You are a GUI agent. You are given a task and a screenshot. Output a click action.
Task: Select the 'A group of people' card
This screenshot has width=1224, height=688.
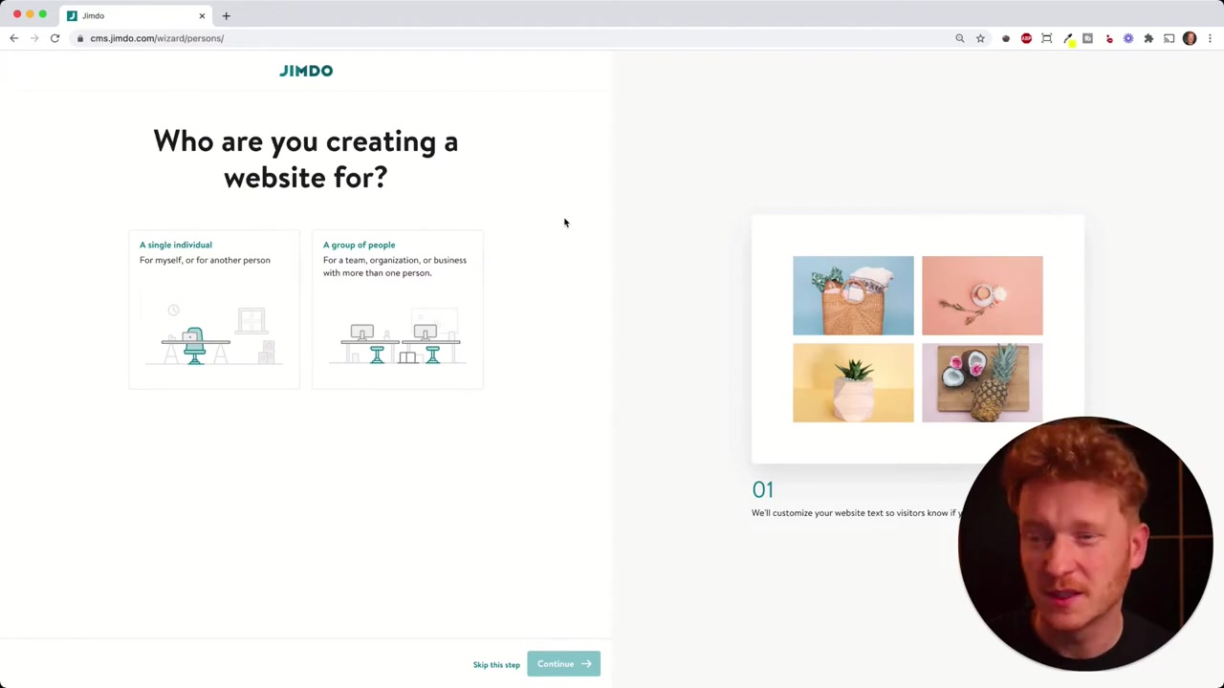(398, 310)
